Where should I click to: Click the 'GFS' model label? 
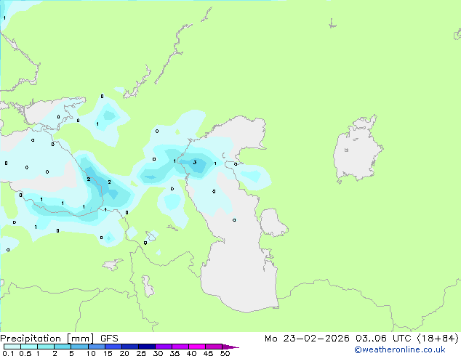pos(109,339)
